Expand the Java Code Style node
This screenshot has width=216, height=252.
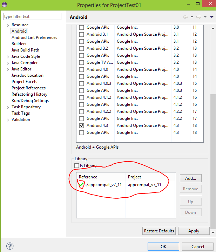(8, 57)
